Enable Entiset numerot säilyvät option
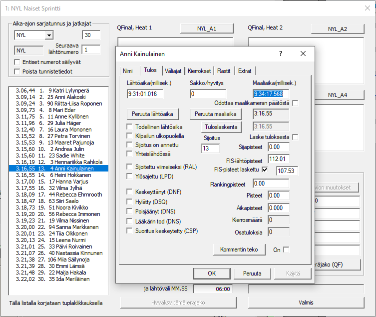This screenshot has height=317, width=376. point(17,62)
